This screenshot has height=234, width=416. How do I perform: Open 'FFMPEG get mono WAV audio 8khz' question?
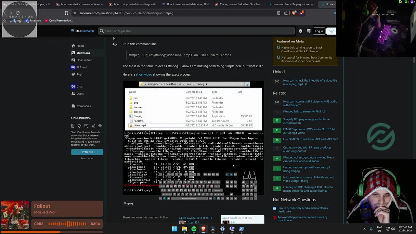[x=309, y=131]
